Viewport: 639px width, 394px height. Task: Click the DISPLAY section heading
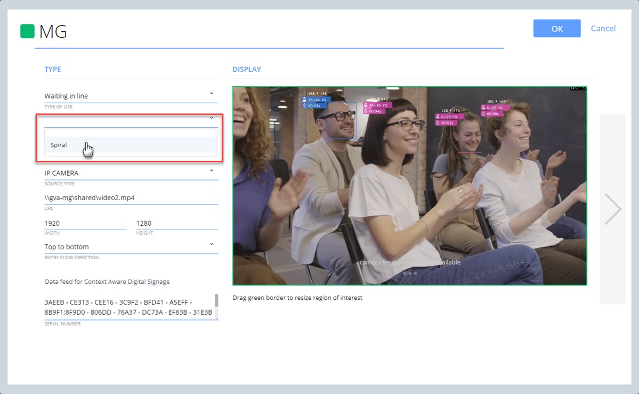pyautogui.click(x=247, y=69)
